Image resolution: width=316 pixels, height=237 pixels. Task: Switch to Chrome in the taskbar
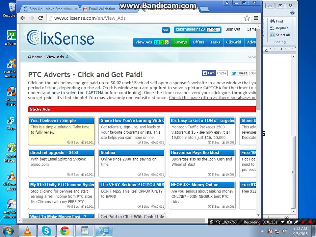click(65, 231)
